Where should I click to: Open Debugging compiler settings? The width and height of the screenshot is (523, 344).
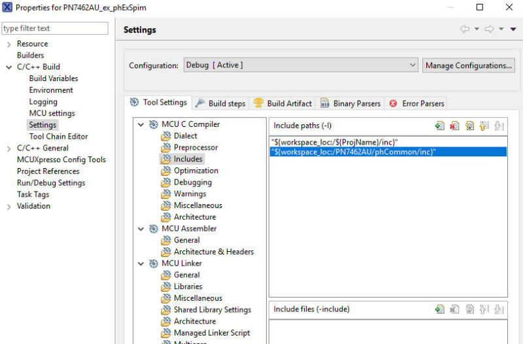pos(192,182)
